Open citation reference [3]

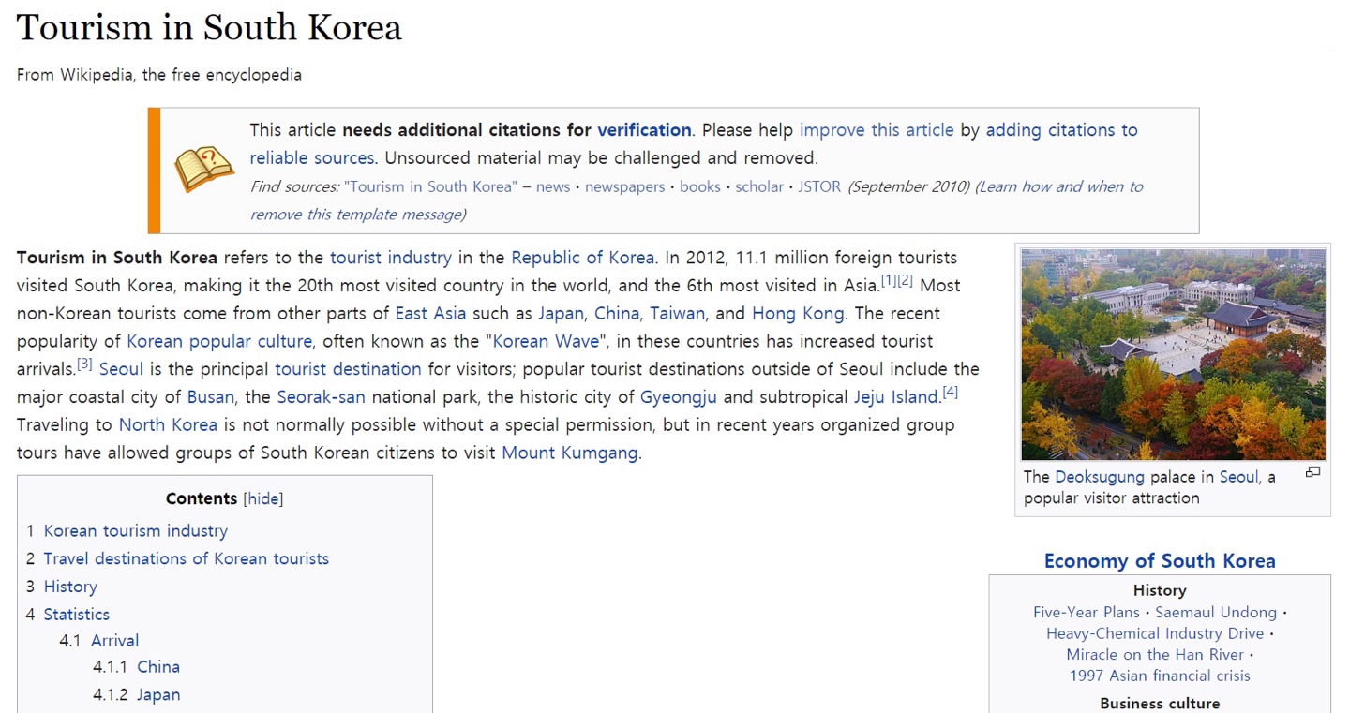84,364
